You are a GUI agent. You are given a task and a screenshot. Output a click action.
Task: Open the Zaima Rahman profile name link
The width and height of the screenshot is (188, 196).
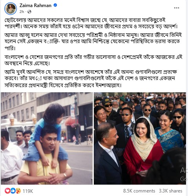pos(35,5)
